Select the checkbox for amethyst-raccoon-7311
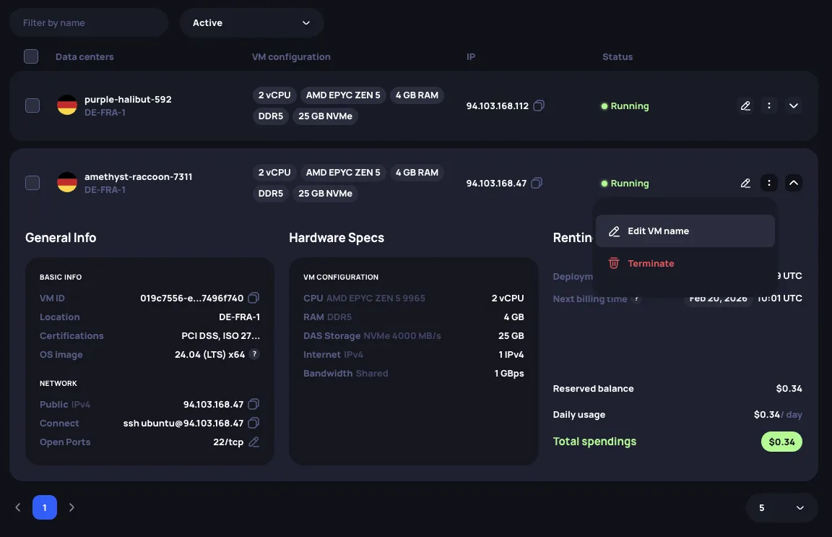The height and width of the screenshot is (537, 832). tap(32, 182)
